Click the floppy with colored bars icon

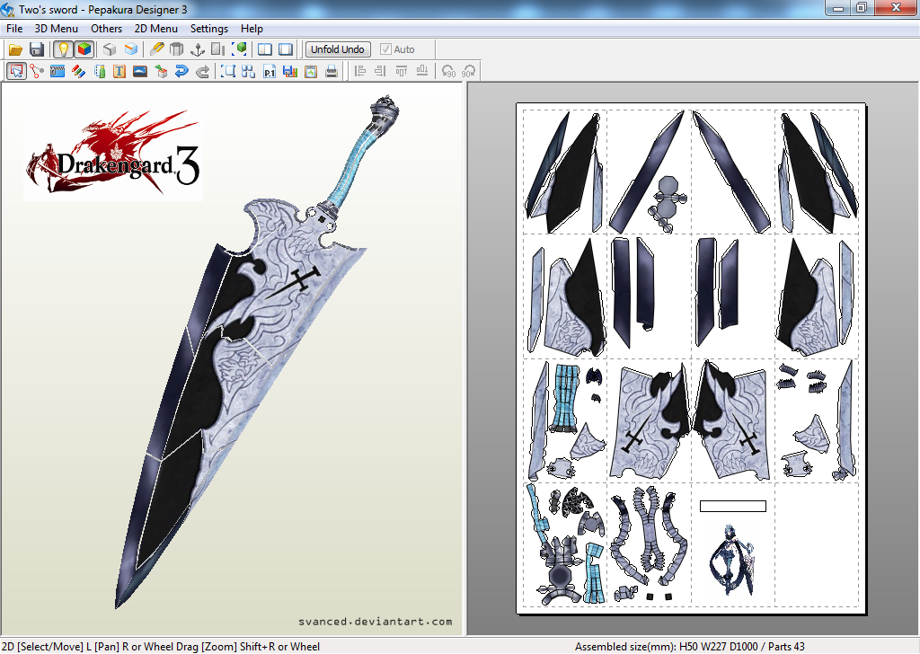(290, 72)
